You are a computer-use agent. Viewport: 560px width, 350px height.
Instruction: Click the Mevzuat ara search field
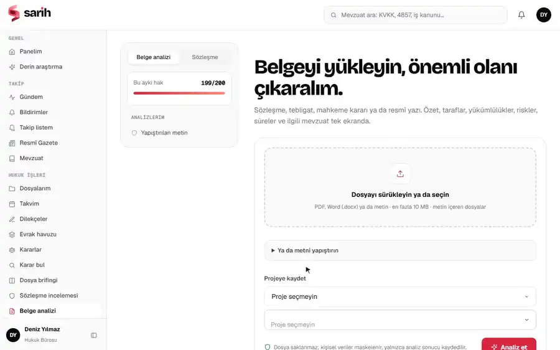pyautogui.click(x=416, y=15)
